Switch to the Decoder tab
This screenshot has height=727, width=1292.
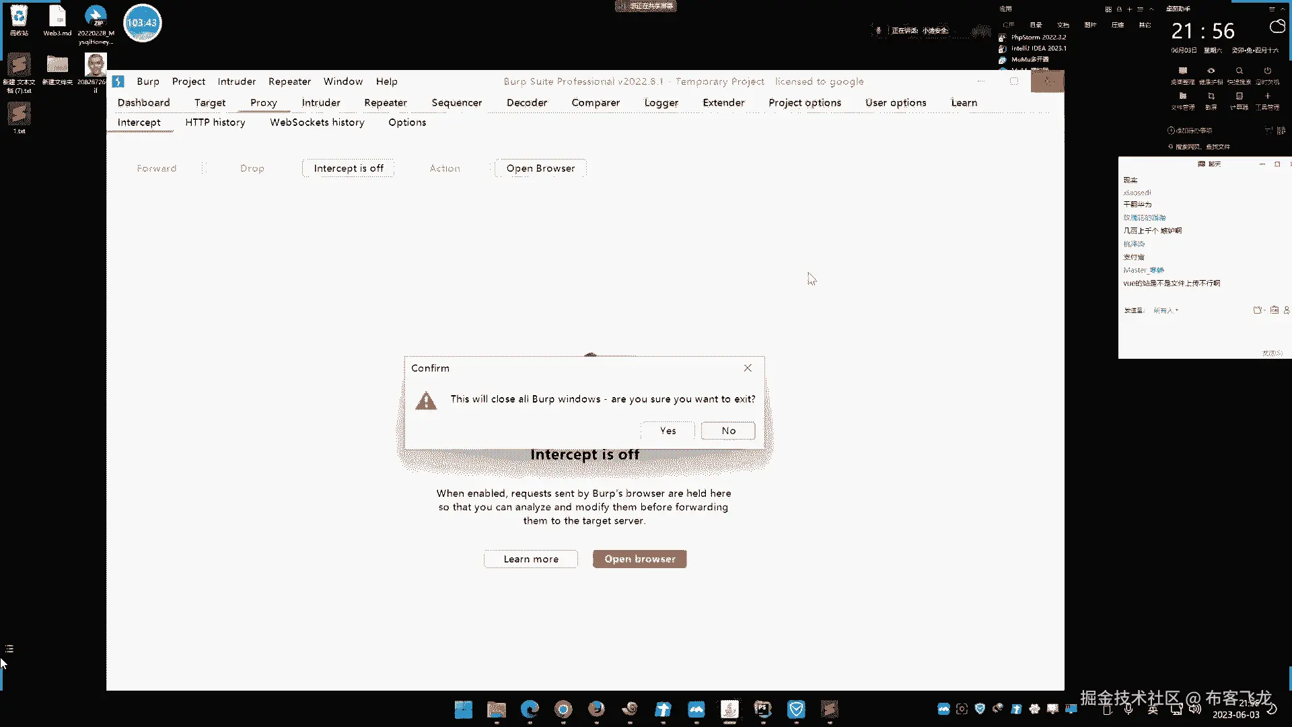pyautogui.click(x=526, y=103)
